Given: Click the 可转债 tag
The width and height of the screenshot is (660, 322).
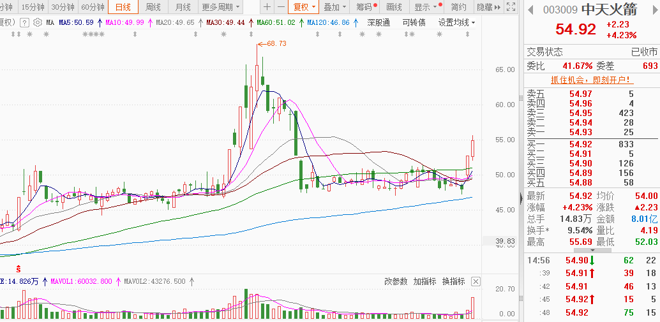Looking at the screenshot, I should (x=414, y=23).
